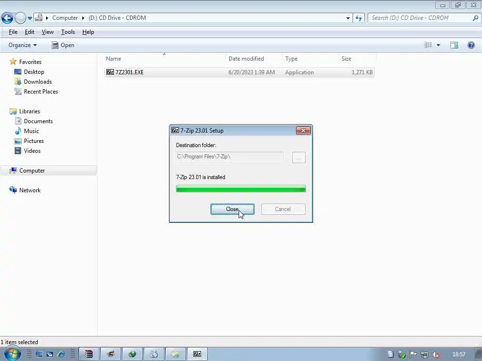Sort by the Size column header
The width and height of the screenshot is (482, 361).
[x=346, y=59]
